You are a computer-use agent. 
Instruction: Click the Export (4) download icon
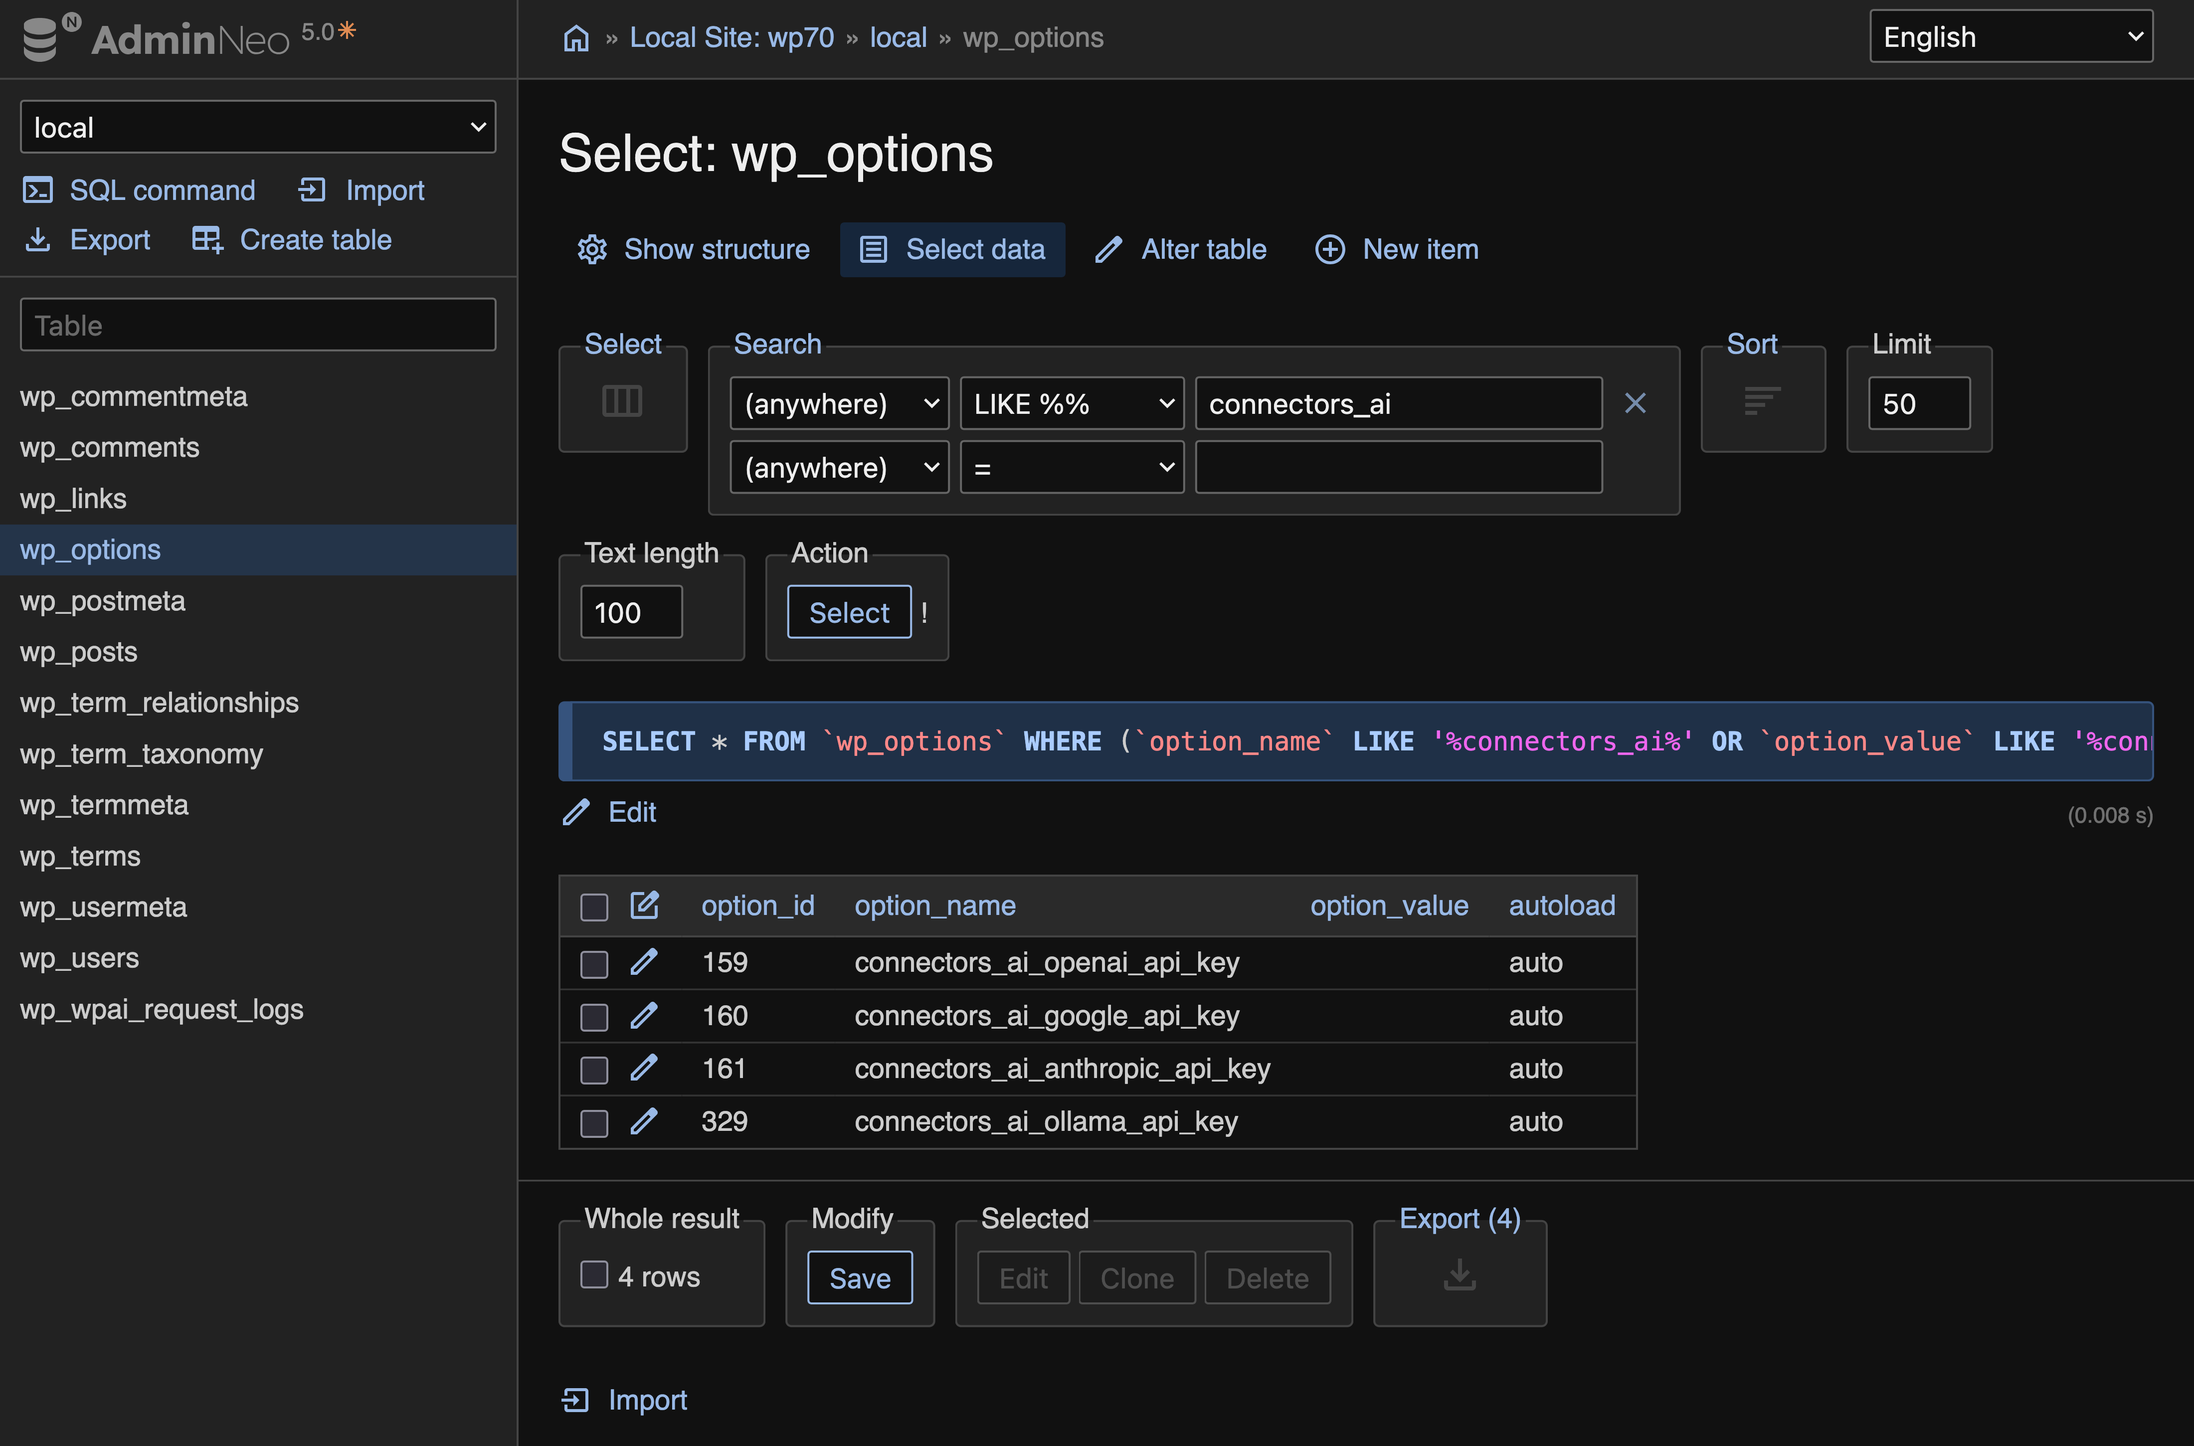point(1459,1275)
